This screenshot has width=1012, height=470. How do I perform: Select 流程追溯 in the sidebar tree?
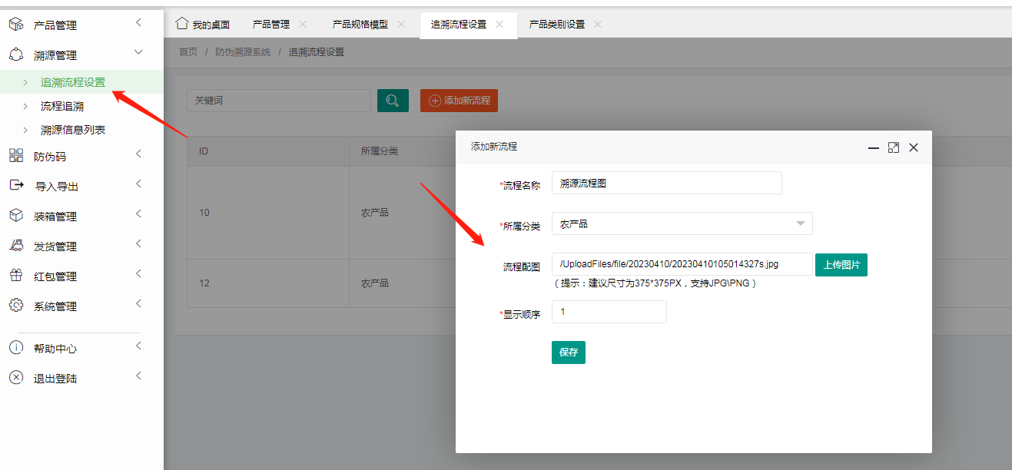pyautogui.click(x=62, y=106)
